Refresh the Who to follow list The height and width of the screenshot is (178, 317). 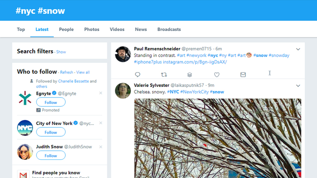67,72
